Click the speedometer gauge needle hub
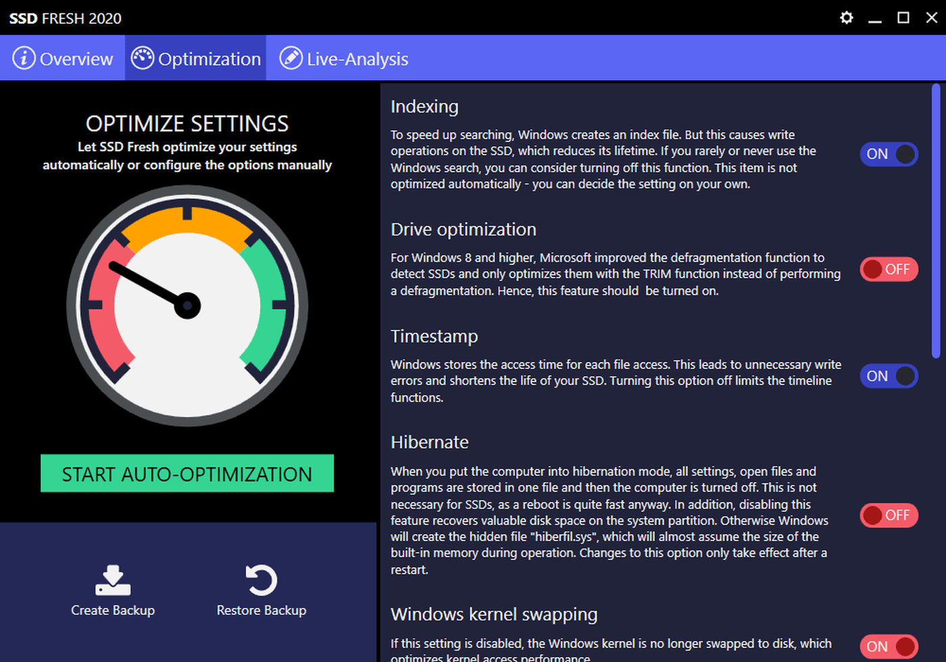Viewport: 946px width, 662px height. click(187, 306)
